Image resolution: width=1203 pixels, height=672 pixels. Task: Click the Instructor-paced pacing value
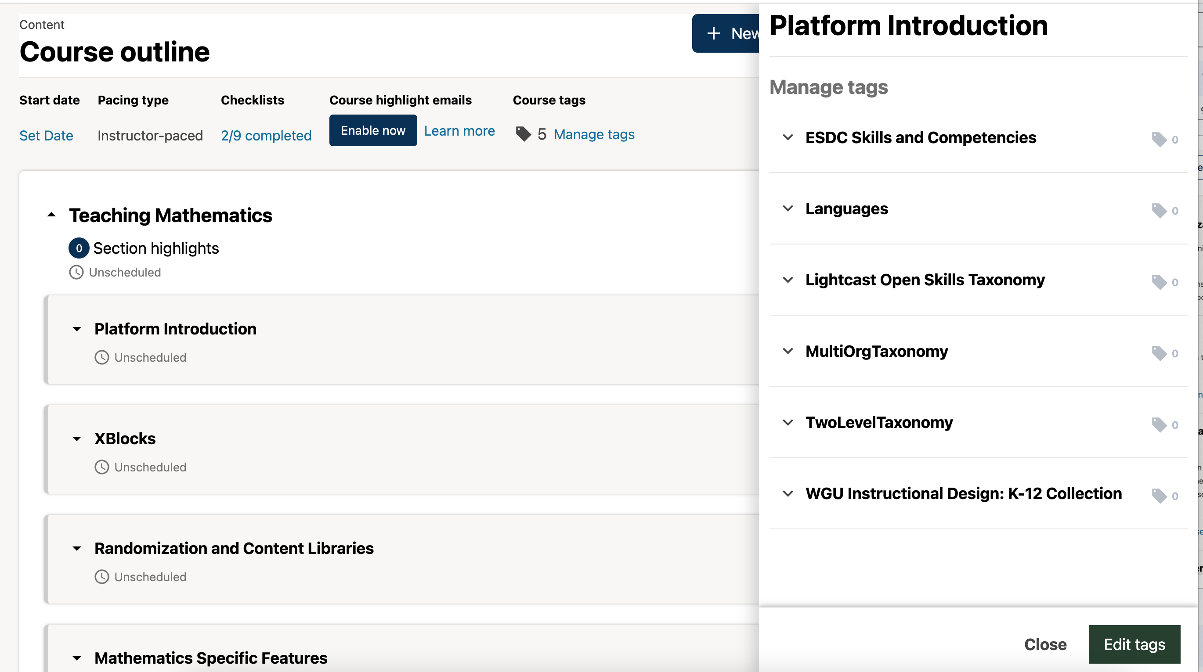click(x=150, y=136)
